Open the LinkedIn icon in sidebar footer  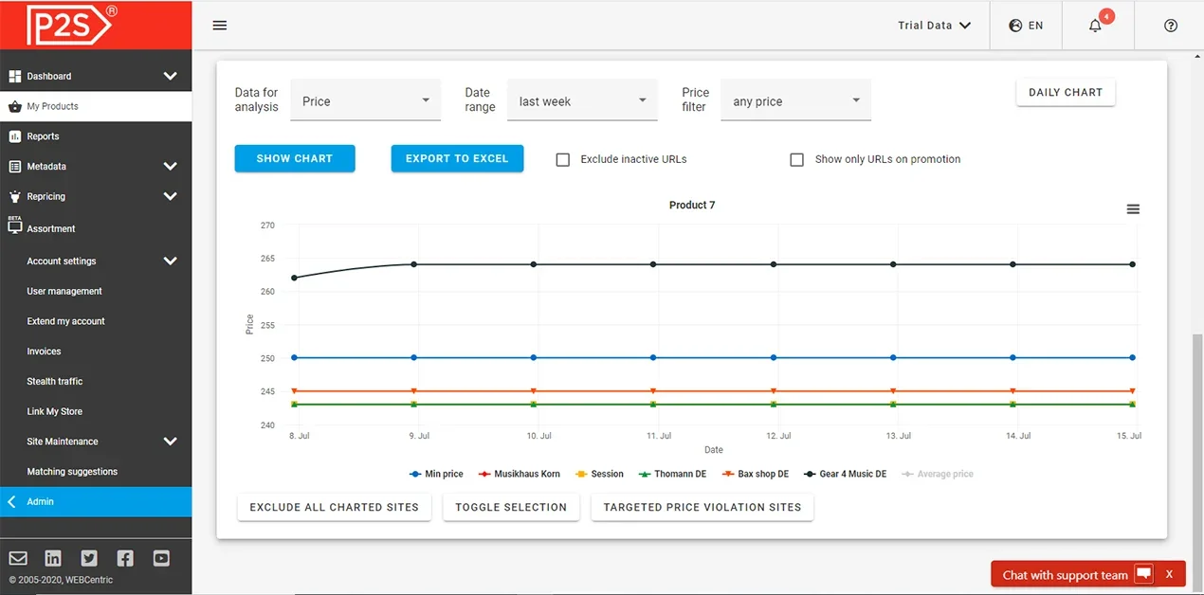[53, 558]
